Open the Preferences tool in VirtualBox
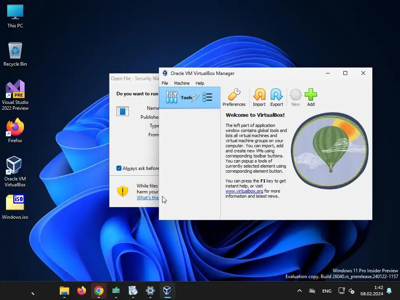 234,97
